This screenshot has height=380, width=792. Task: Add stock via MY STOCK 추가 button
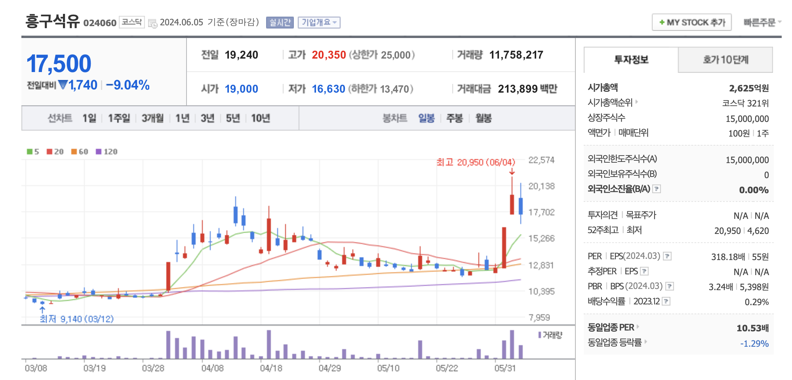tap(691, 22)
